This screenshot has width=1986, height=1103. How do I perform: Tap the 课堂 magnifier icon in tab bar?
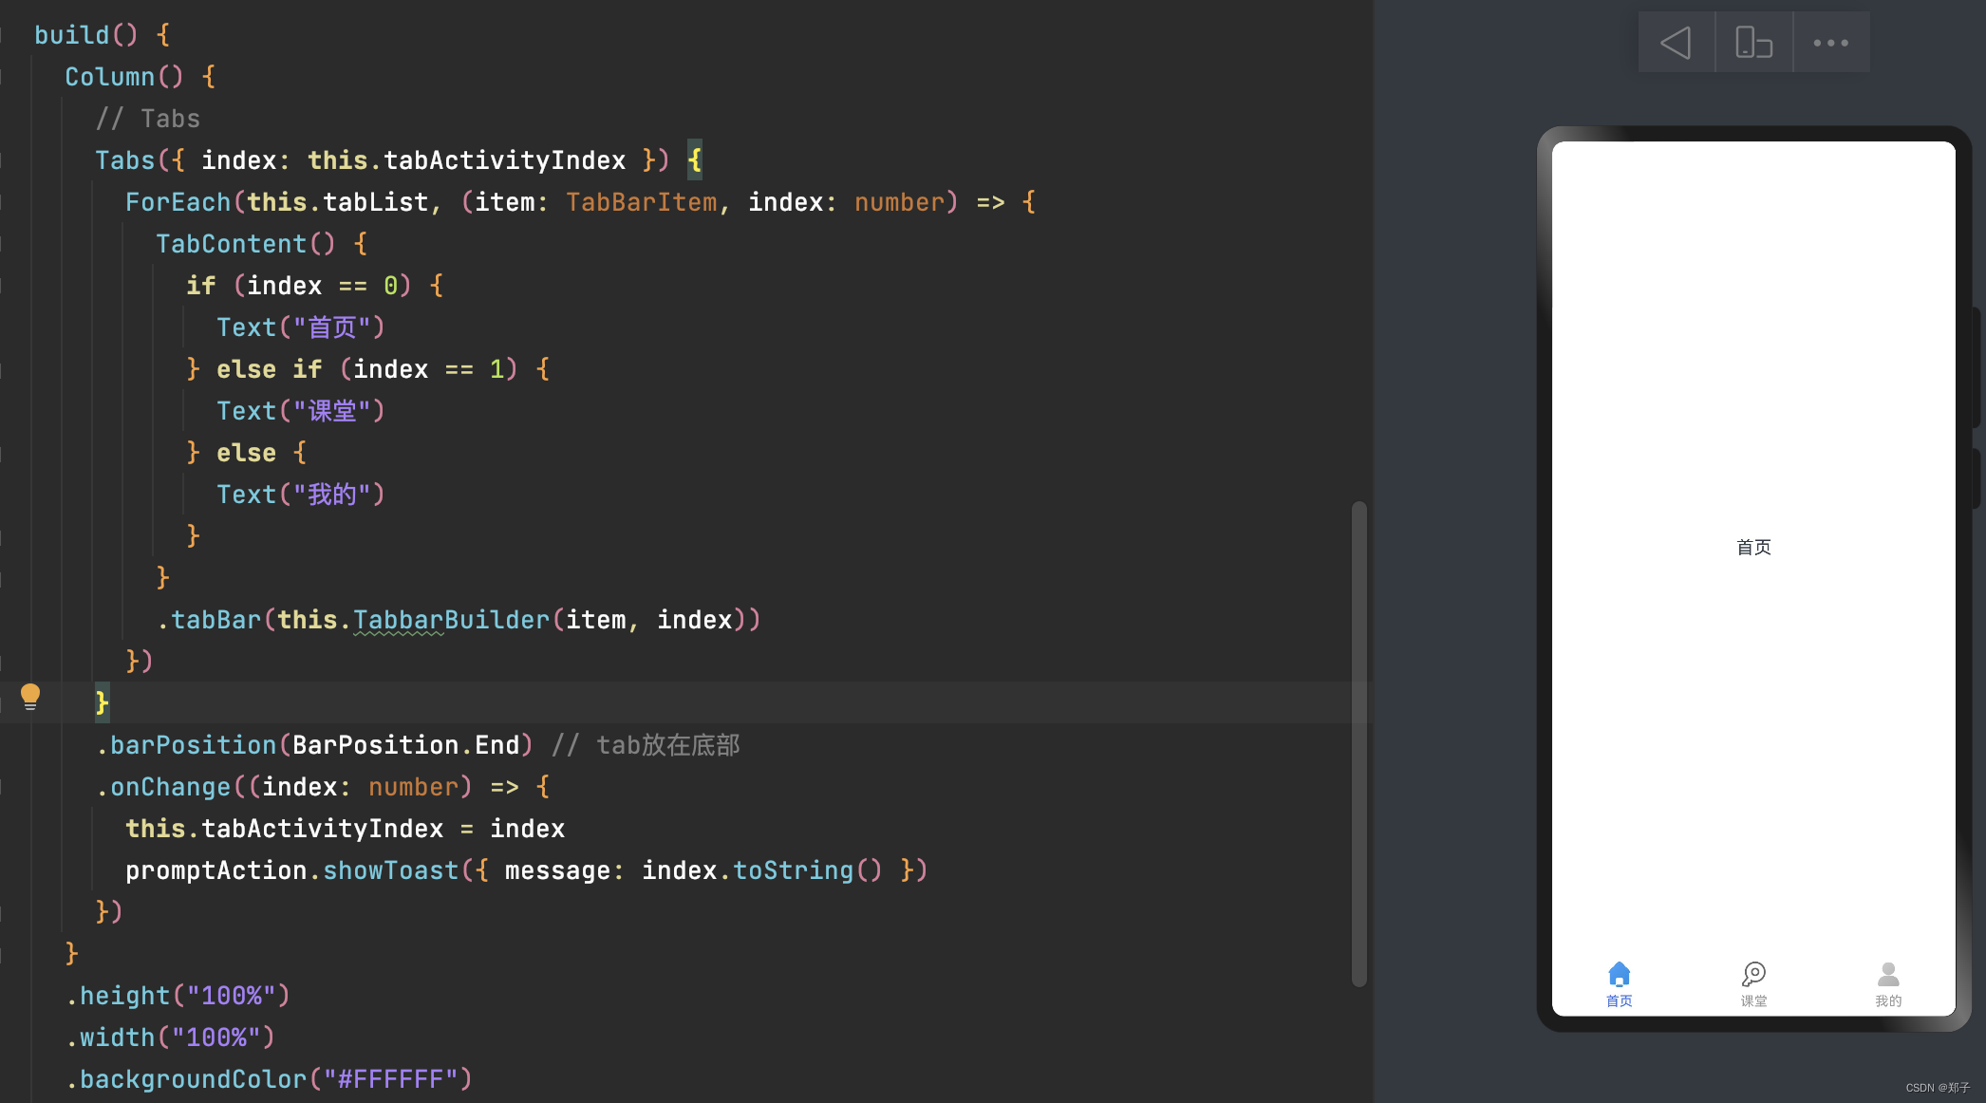[x=1753, y=974]
